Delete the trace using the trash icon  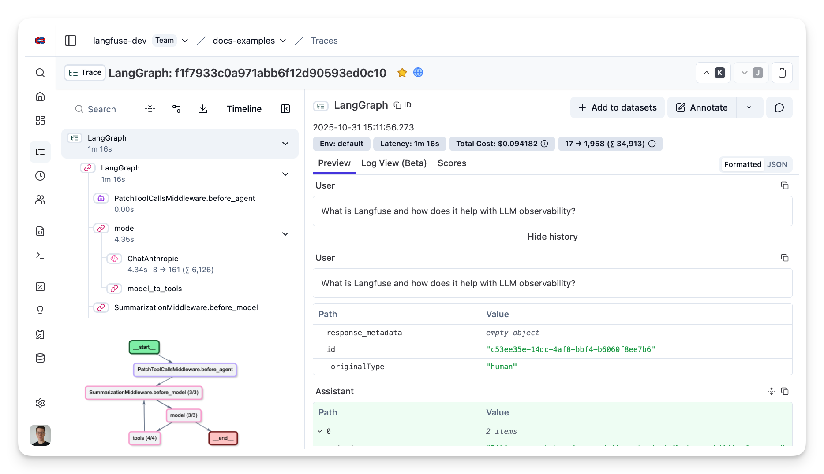pyautogui.click(x=782, y=73)
